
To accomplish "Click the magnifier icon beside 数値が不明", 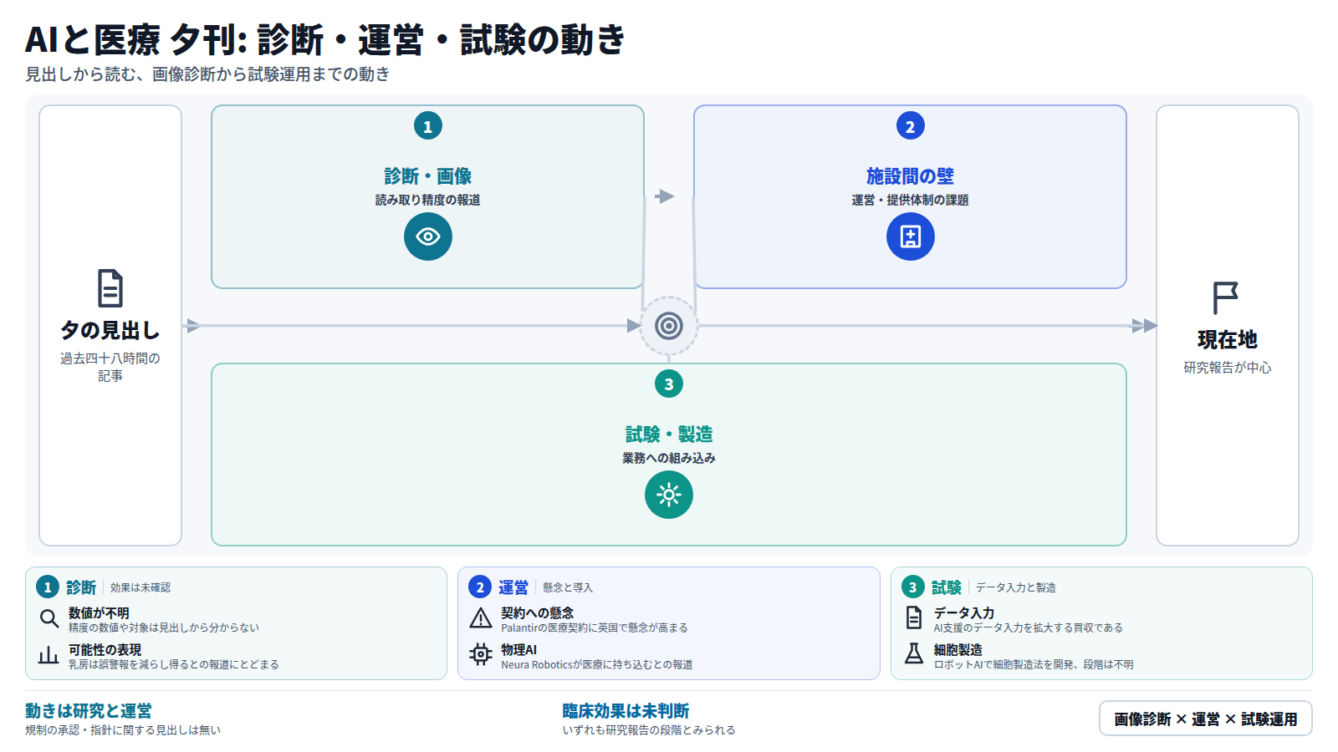I will click(x=49, y=619).
